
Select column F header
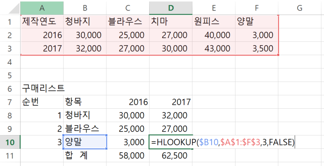[257, 8]
